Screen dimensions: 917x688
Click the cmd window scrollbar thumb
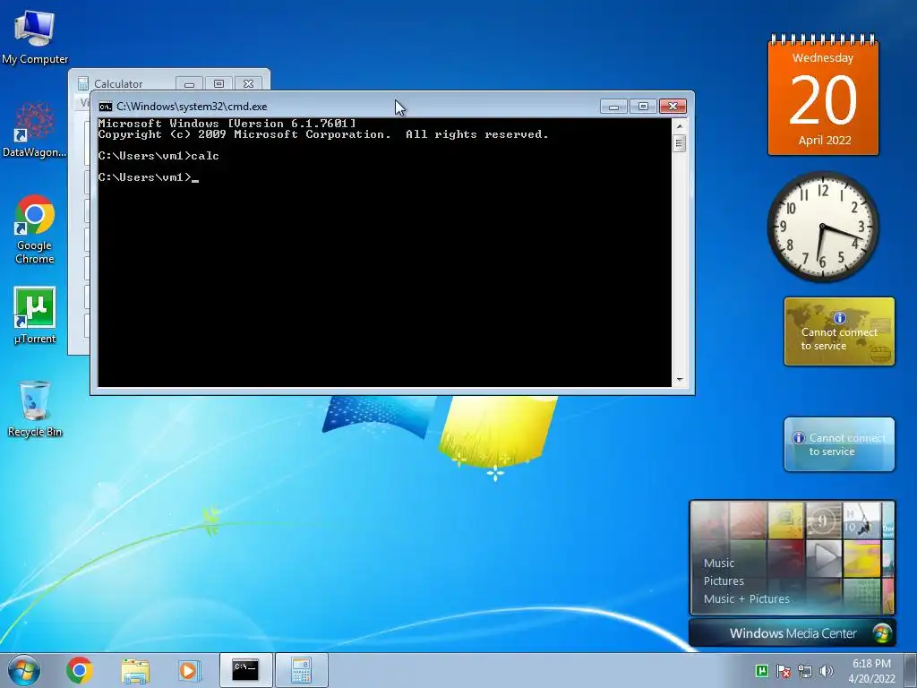(x=679, y=143)
